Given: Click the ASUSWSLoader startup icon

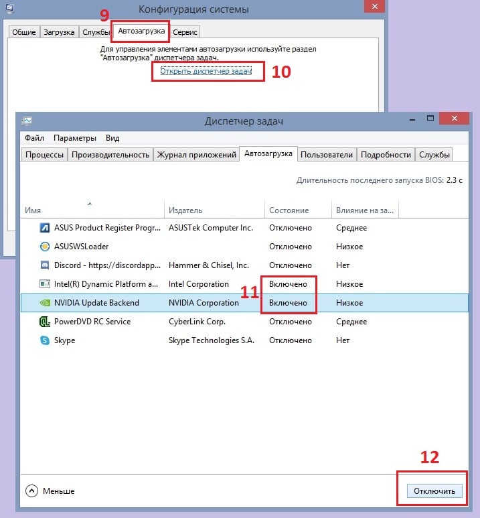Looking at the screenshot, I should coord(45,247).
